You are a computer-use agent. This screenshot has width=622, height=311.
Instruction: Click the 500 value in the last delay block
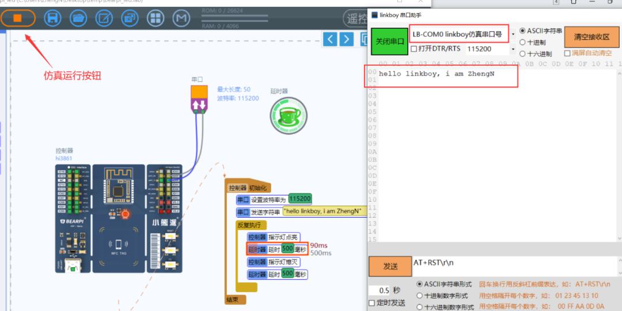click(287, 274)
